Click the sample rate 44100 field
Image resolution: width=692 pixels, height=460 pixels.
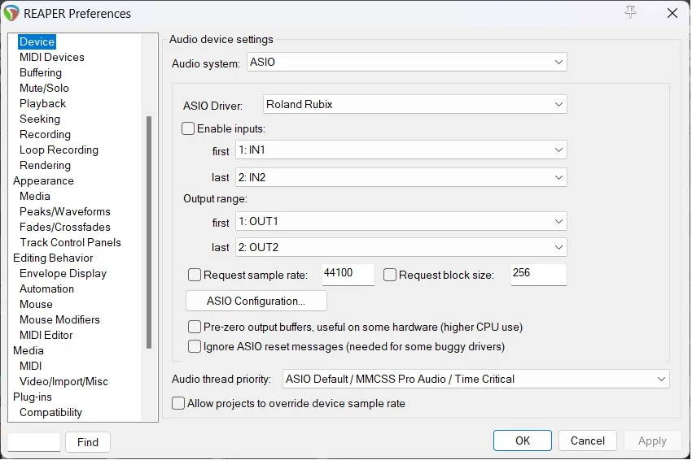pos(348,274)
